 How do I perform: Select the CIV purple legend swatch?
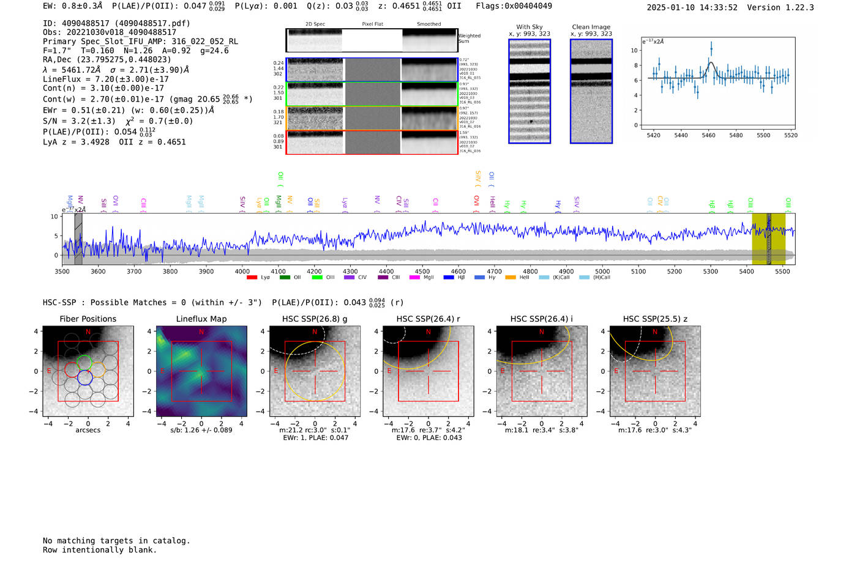coord(349,278)
